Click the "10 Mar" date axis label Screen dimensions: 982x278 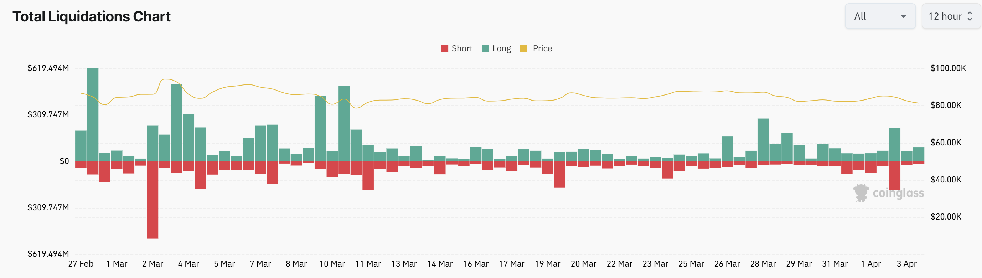pyautogui.click(x=332, y=264)
